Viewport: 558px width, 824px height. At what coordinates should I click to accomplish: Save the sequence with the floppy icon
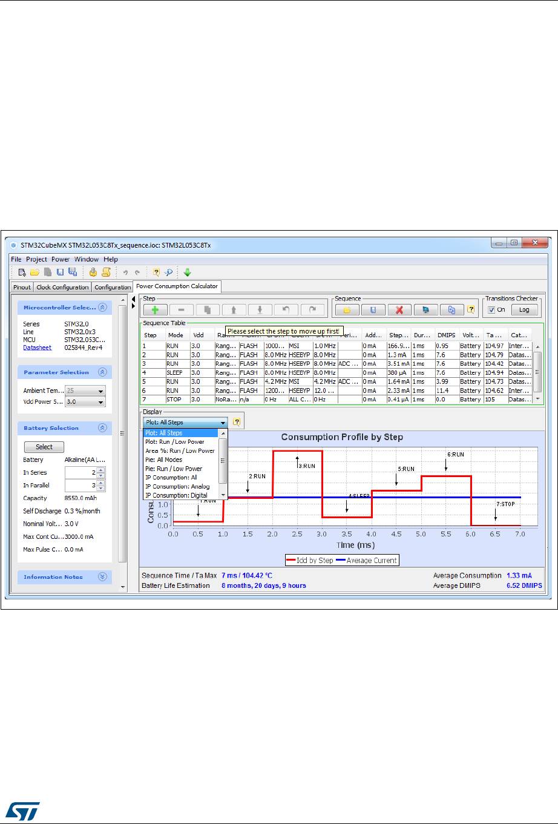tap(373, 309)
